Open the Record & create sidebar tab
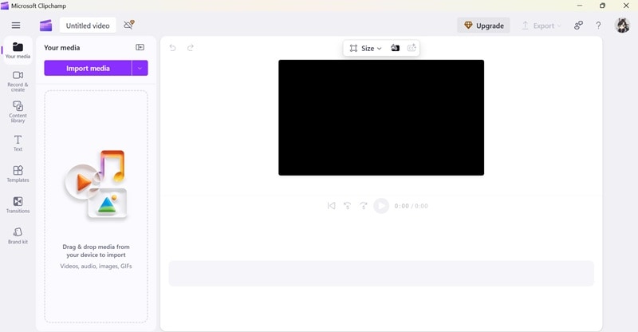The height and width of the screenshot is (332, 638). point(18,81)
